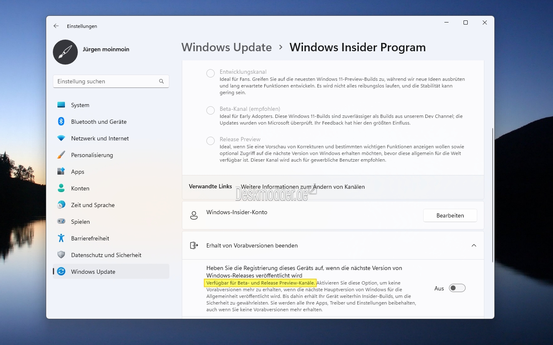This screenshot has width=553, height=345.
Task: Click the Konten person icon
Action: point(61,188)
